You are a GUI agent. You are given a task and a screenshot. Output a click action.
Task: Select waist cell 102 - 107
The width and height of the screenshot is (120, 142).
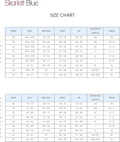tap(63, 139)
